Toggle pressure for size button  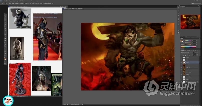pyautogui.click(x=52, y=3)
